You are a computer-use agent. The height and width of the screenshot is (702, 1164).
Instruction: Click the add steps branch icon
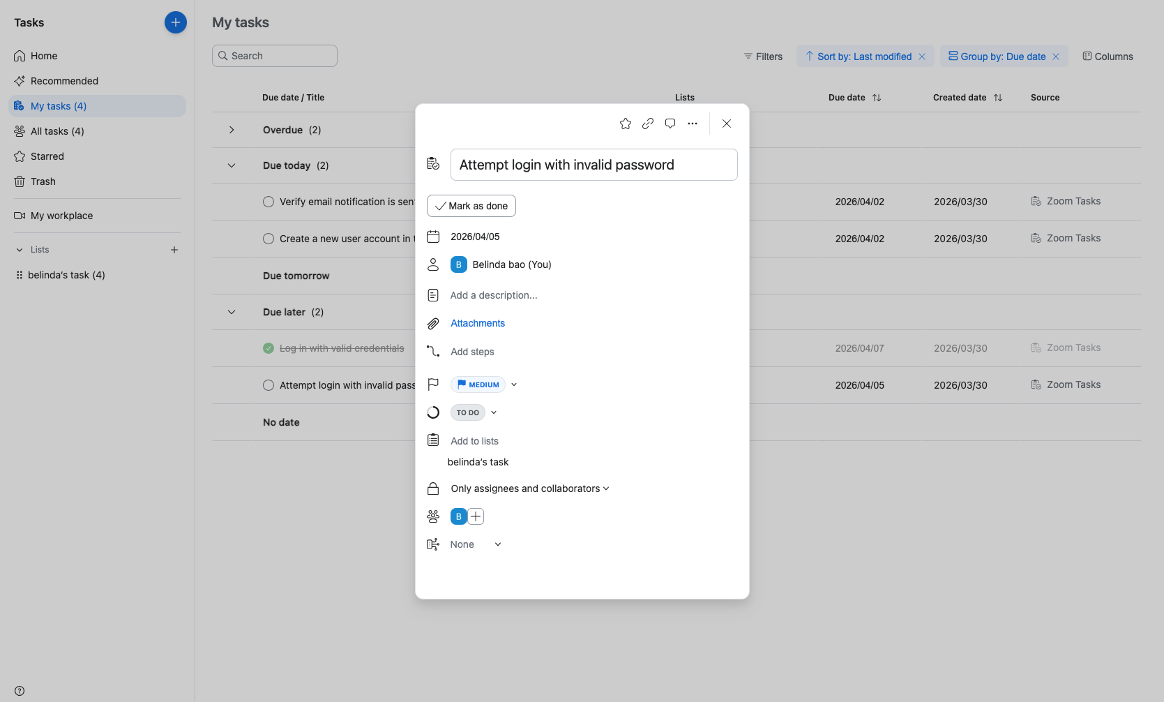click(433, 351)
